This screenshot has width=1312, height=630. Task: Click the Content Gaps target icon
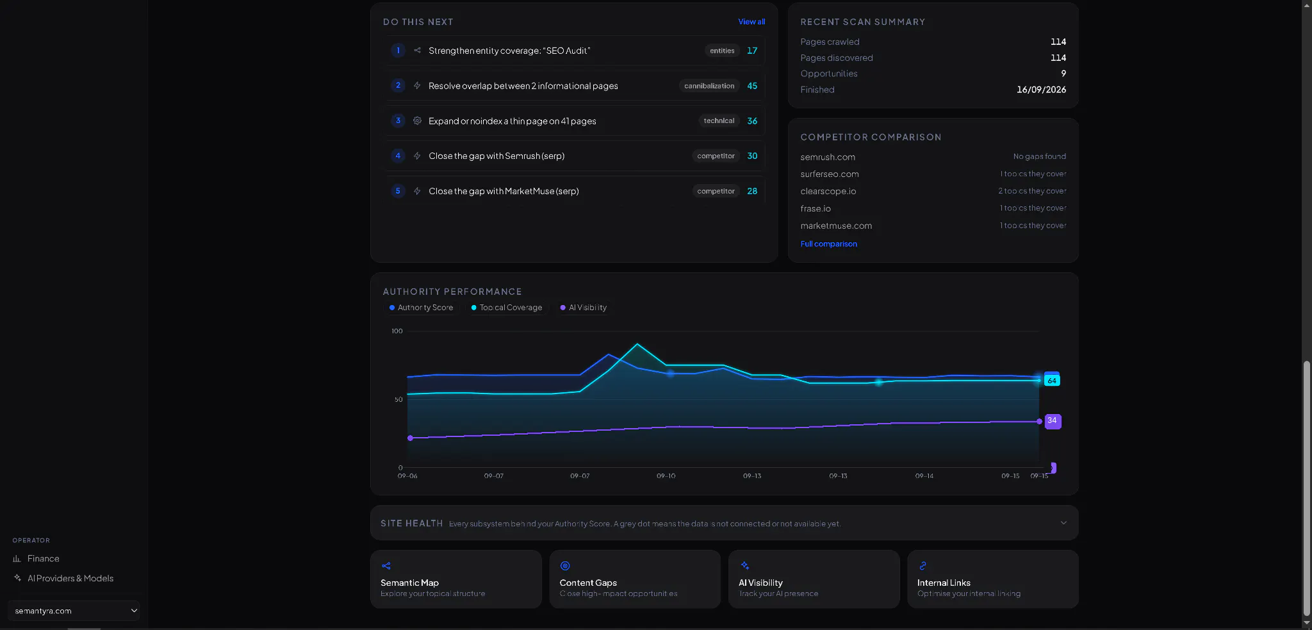pos(565,566)
